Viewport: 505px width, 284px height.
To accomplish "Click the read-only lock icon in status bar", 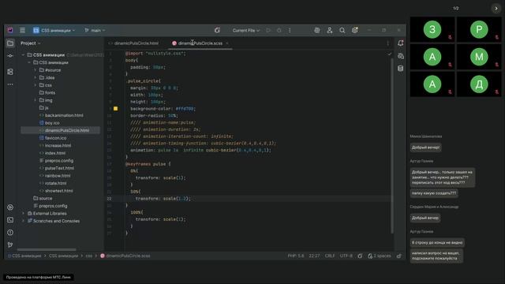I will pos(399,256).
